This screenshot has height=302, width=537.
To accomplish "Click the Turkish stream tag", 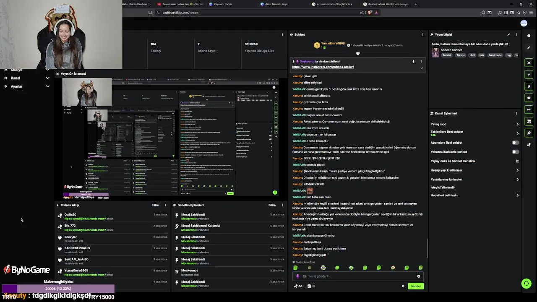I will (447, 55).
